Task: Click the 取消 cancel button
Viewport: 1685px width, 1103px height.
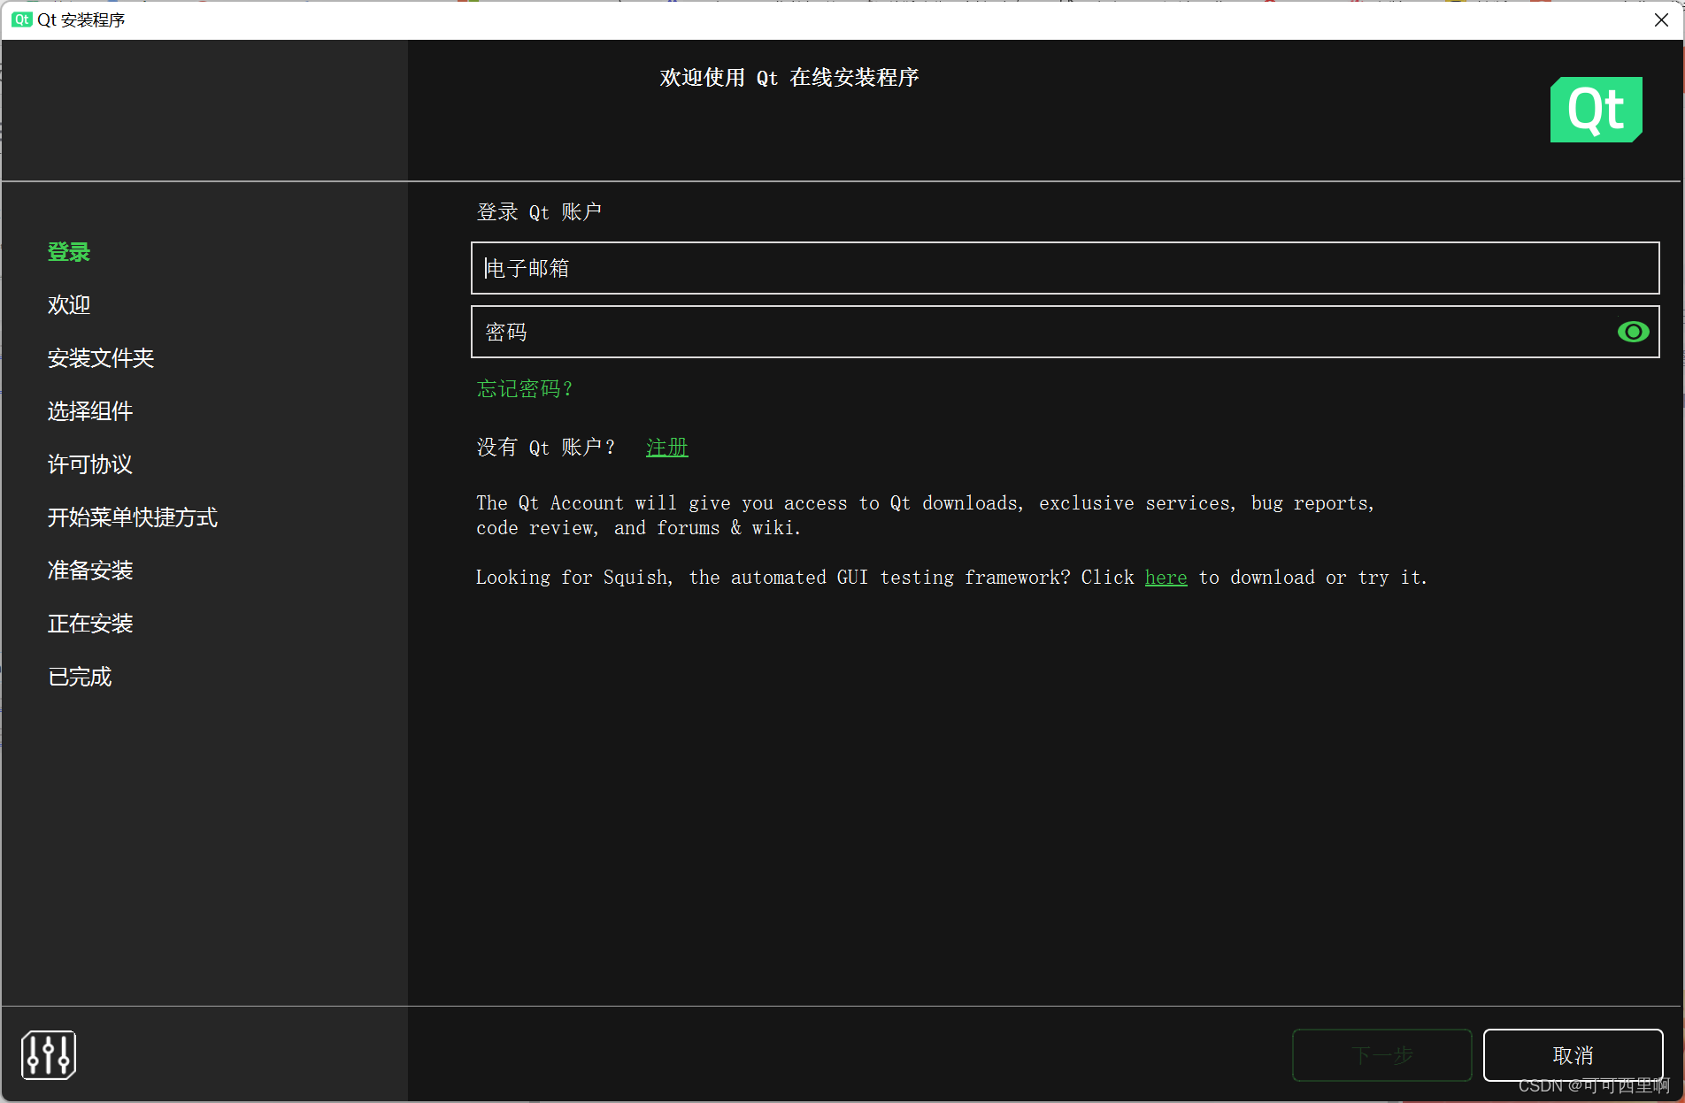Action: pyautogui.click(x=1573, y=1055)
